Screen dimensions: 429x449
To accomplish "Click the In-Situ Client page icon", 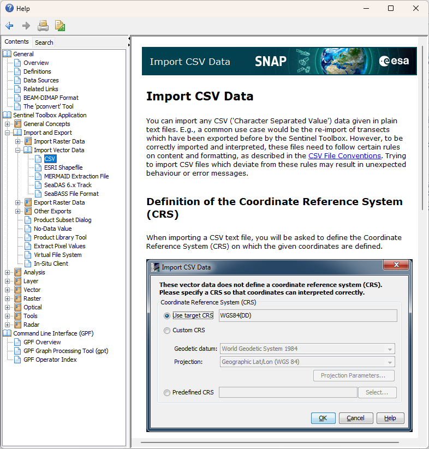I will click(x=28, y=264).
